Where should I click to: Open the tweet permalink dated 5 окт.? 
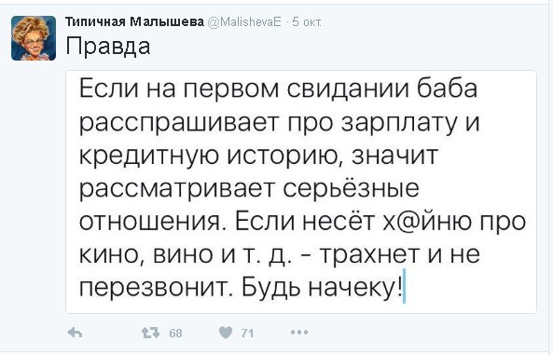coord(307,22)
